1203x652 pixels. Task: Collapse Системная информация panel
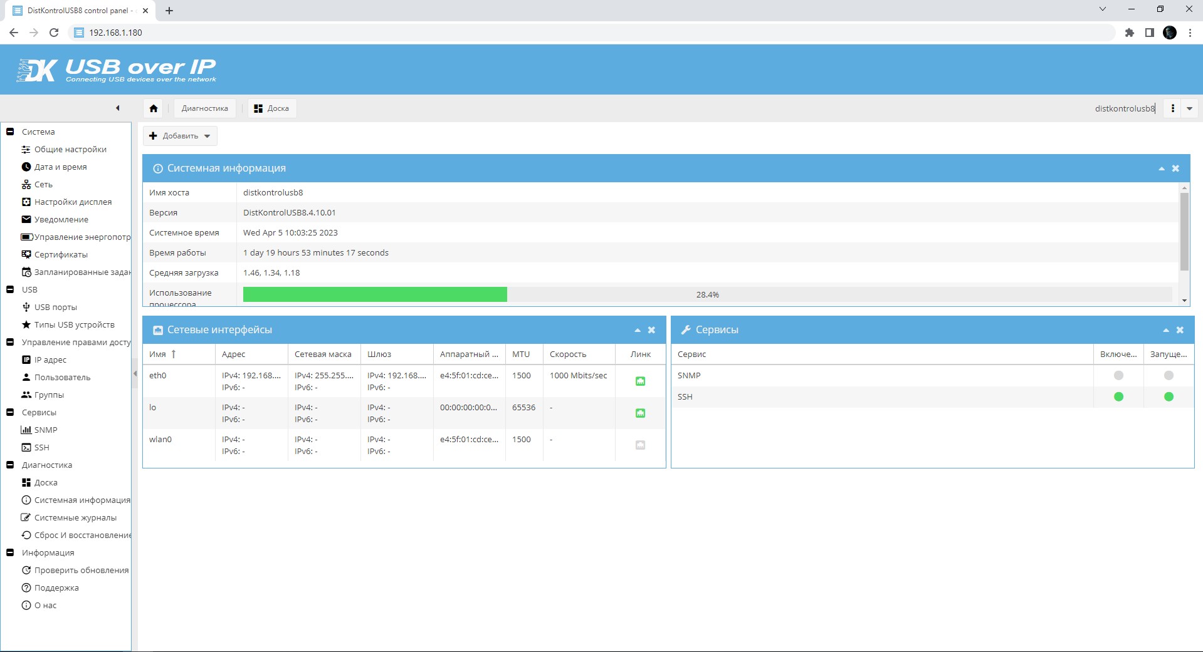(1162, 168)
